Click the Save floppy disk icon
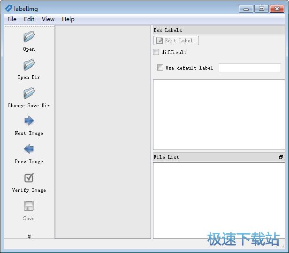Screen dimensions: 289x253 pos(29,206)
